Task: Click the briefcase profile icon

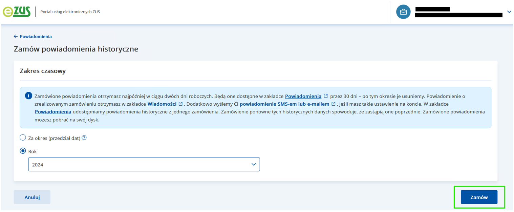Action: (403, 12)
